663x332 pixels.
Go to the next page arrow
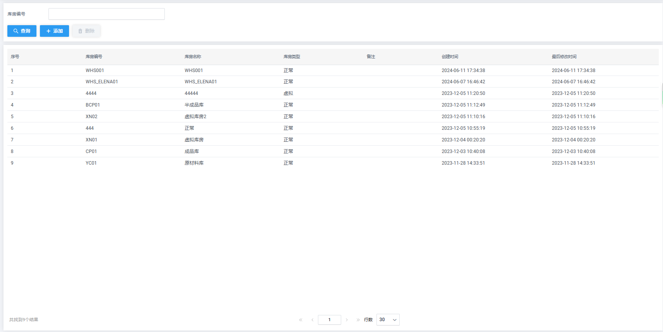347,320
